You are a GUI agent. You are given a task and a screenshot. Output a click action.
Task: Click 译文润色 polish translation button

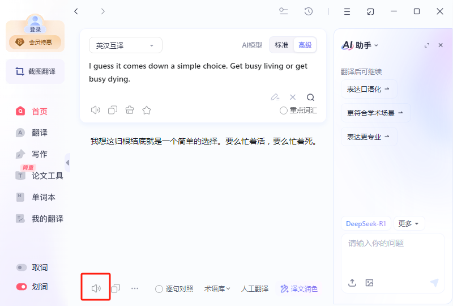coord(299,288)
